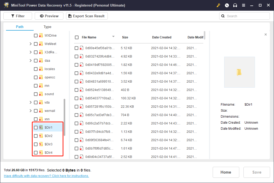This screenshot has width=274, height=183.
Task: Click the X3dRe... folder icon
Action: pos(41,52)
